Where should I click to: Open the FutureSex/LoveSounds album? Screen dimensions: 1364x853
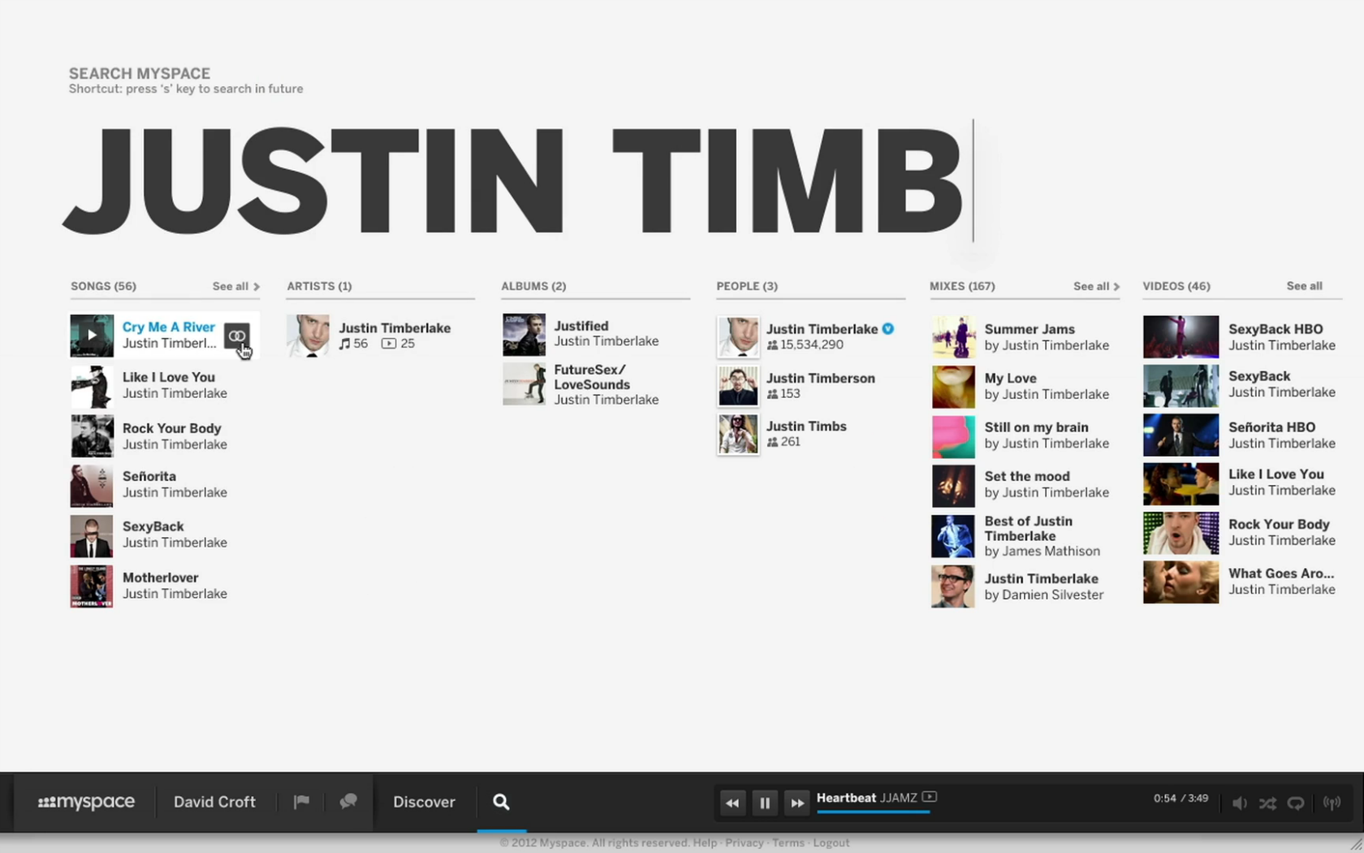tap(592, 377)
